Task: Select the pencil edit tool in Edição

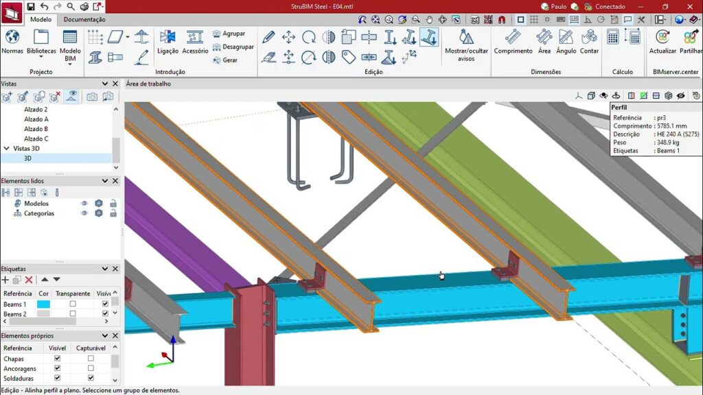Action: point(268,37)
